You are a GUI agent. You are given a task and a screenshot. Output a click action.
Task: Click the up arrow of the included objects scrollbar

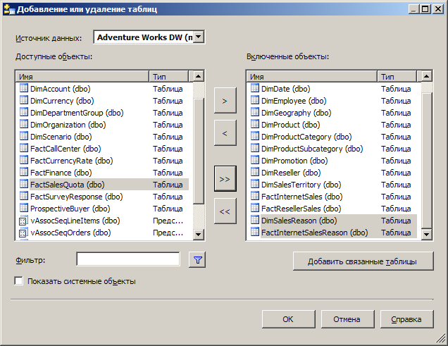pos(427,76)
